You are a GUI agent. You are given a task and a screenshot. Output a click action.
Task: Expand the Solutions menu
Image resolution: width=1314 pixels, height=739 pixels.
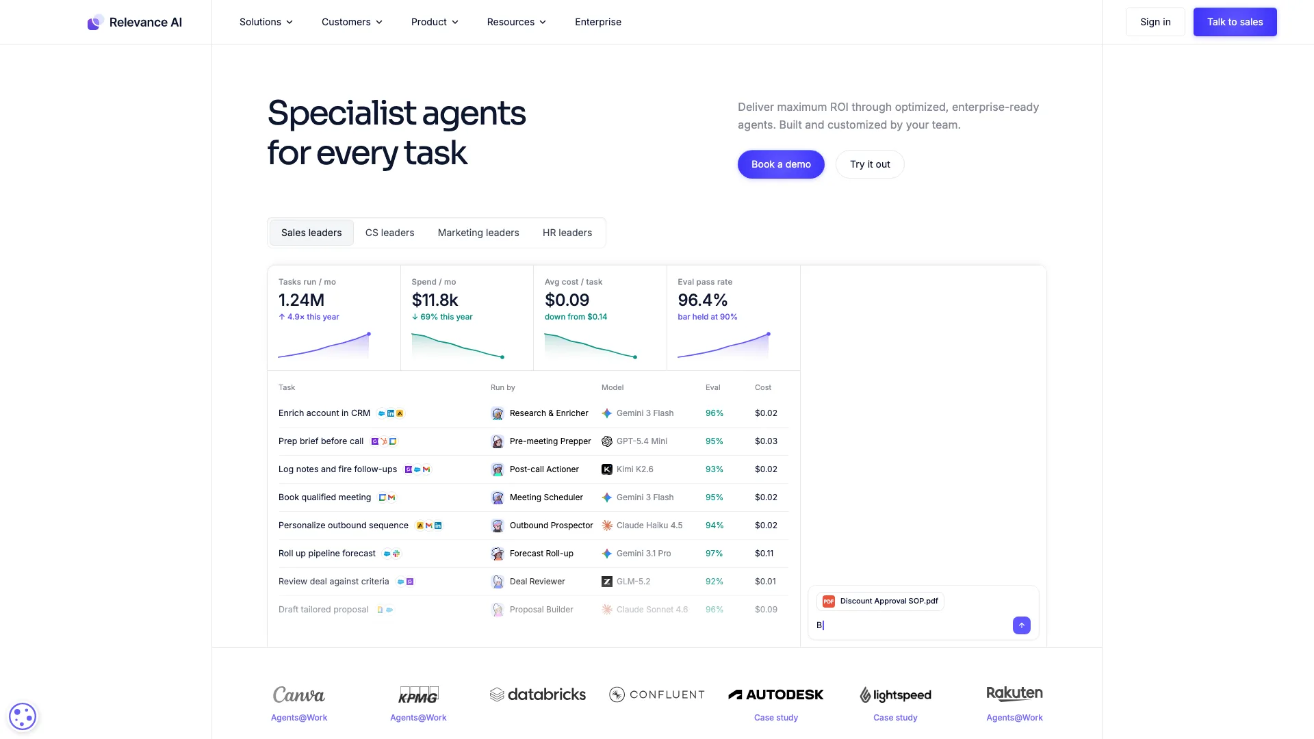266,22
